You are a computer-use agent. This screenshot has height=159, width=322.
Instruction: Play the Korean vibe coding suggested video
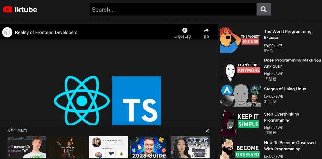(x=190, y=147)
